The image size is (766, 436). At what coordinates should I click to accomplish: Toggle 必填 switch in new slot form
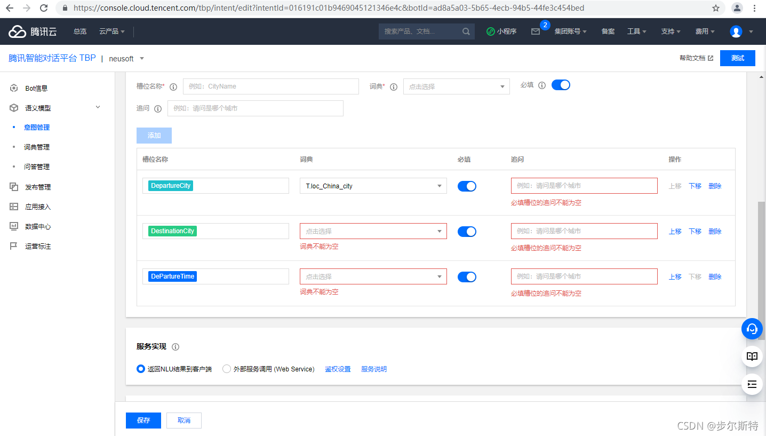(561, 85)
